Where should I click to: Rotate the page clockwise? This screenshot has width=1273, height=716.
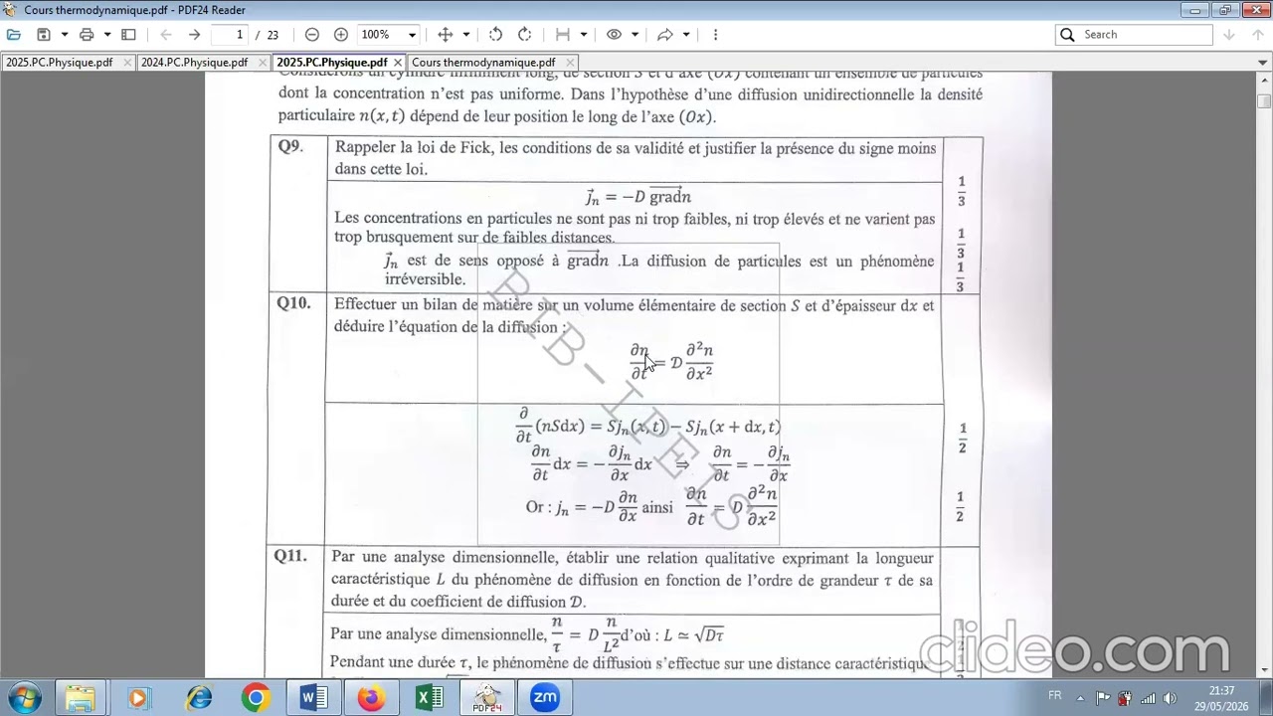524,35
